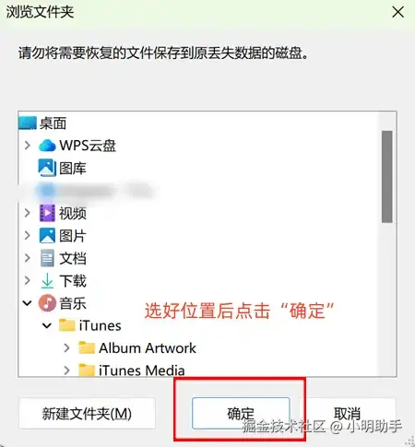The image size is (415, 447).
Task: Click the 取消 cancel button
Action: point(347,413)
